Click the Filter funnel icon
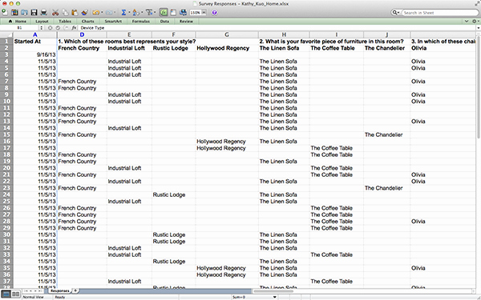 click(149, 13)
